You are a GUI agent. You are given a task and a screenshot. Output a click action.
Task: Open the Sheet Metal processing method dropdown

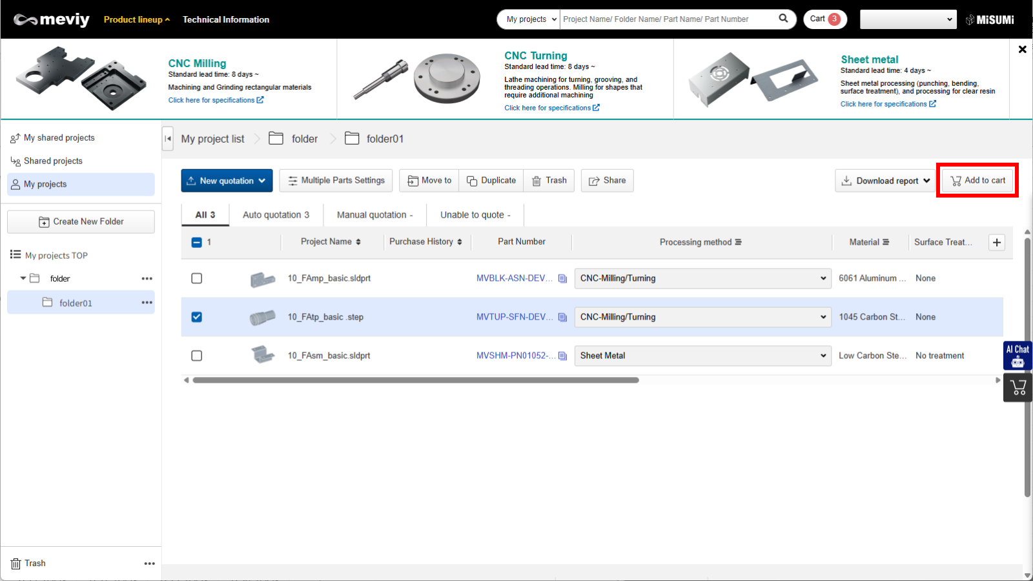tap(702, 356)
